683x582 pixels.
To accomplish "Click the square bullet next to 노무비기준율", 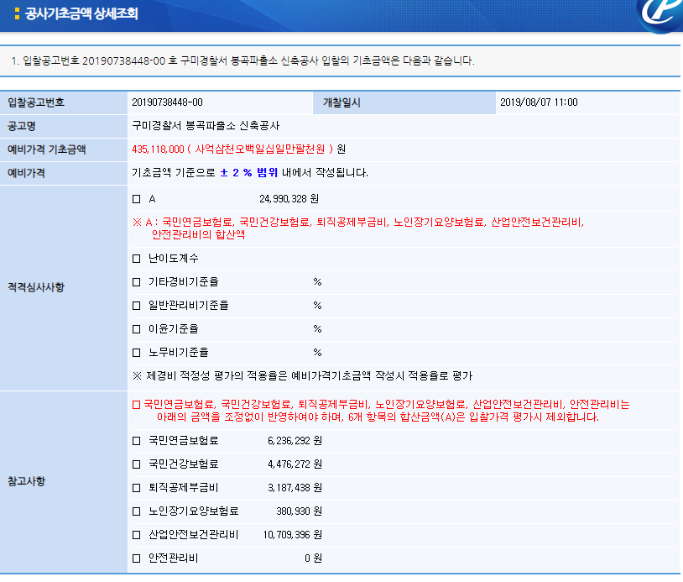I will coord(136,353).
